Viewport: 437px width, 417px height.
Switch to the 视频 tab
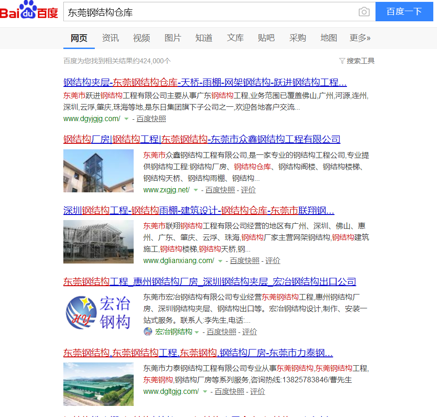tap(142, 38)
